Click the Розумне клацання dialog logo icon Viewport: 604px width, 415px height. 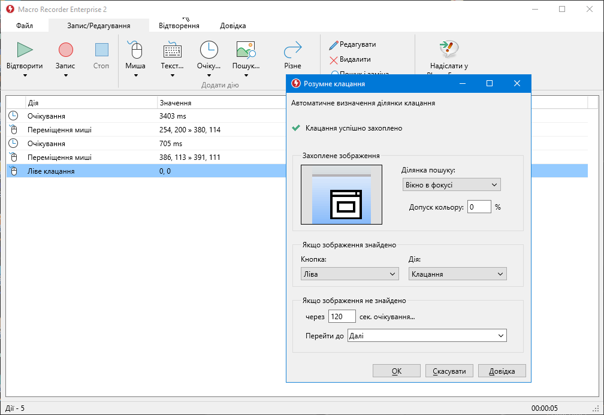296,84
